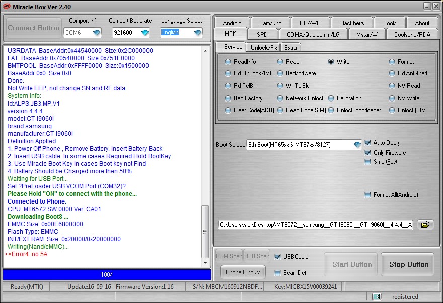Expand the Boot Select dropdown
Image resolution: width=443 pixels, height=303 pixels.
(357, 144)
